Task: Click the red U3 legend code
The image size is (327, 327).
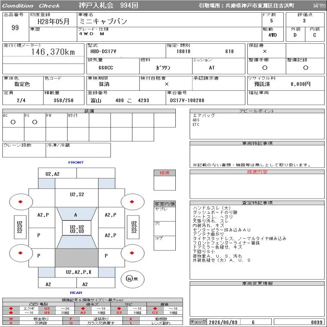Action: 47,312
